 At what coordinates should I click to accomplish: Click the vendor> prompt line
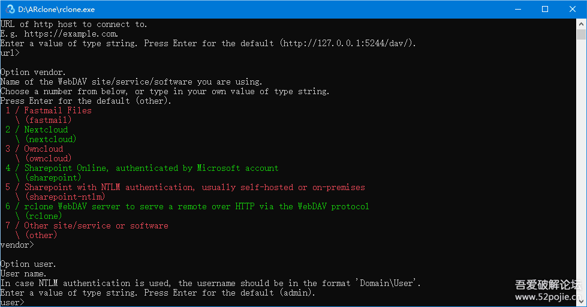(18, 245)
